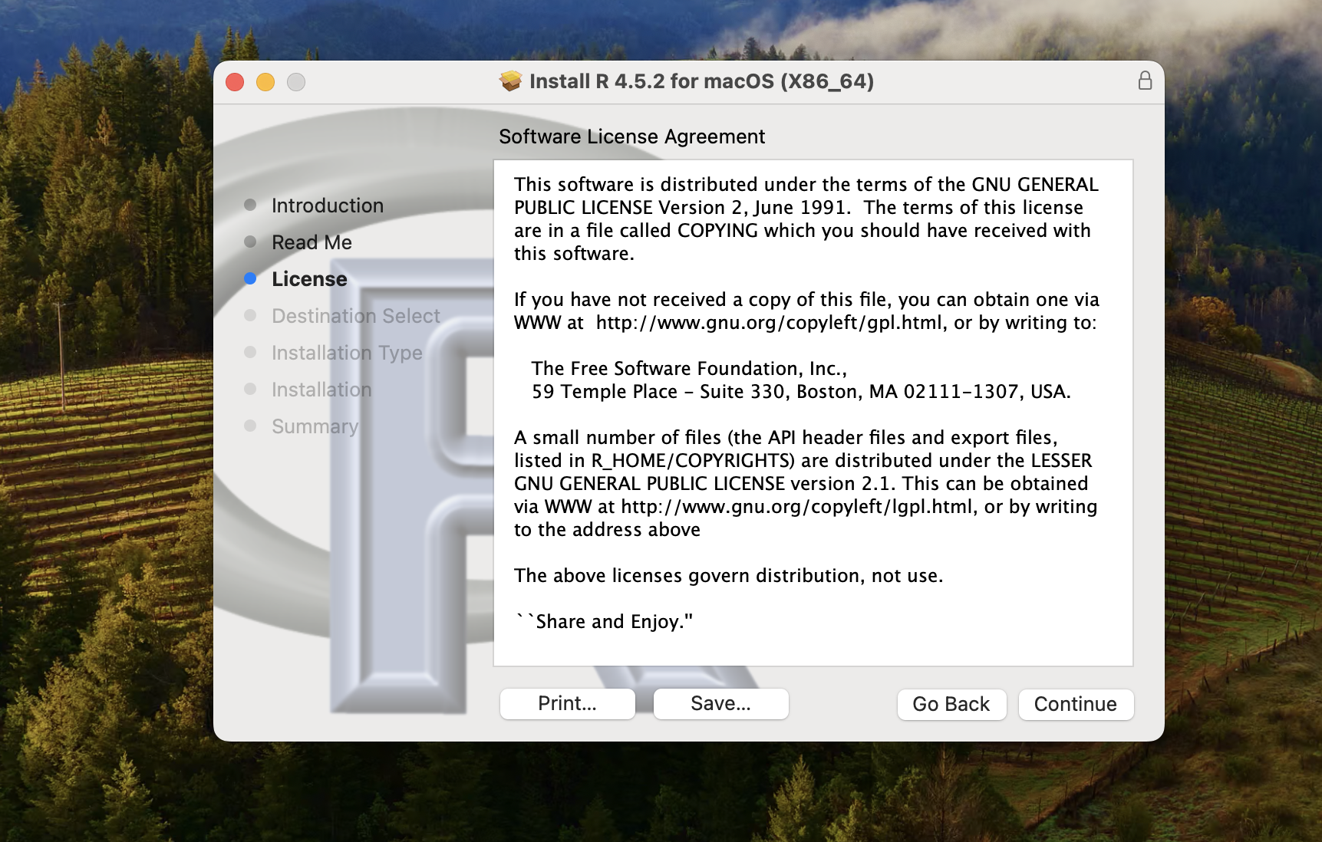The width and height of the screenshot is (1322, 842).
Task: Select the Introduction step in the sidebar
Action: (x=327, y=206)
